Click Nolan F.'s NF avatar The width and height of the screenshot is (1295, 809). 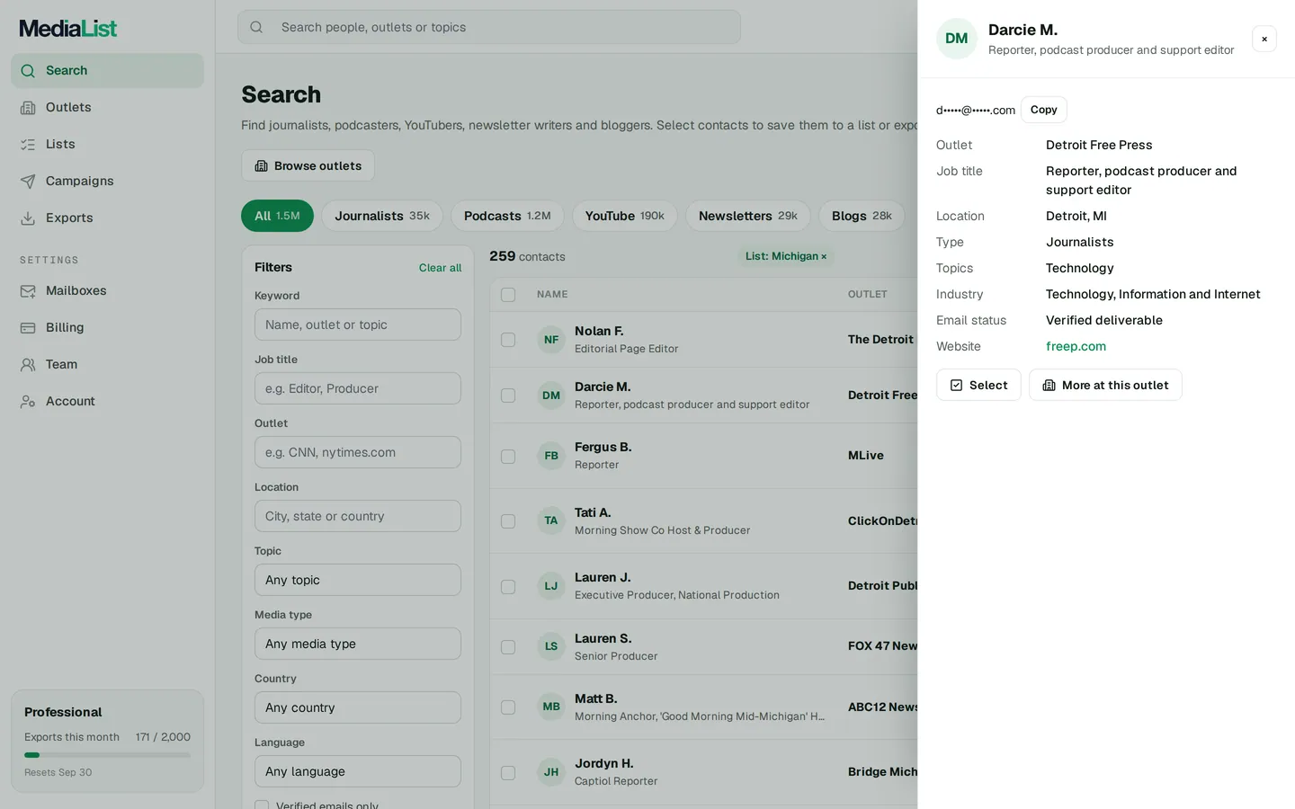(x=551, y=340)
